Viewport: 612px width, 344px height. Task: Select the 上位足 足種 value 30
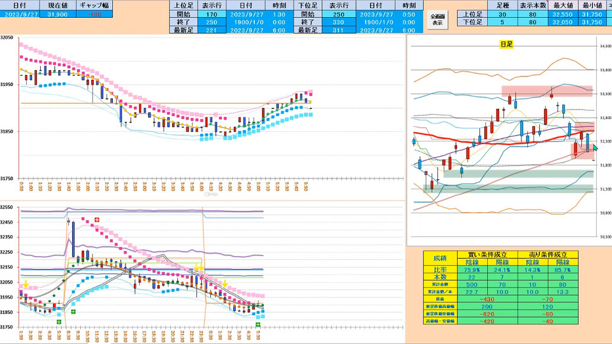[502, 14]
